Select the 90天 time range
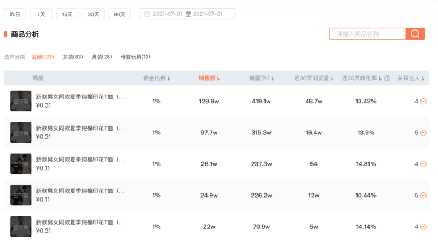The height and width of the screenshot is (241, 438). [x=119, y=14]
